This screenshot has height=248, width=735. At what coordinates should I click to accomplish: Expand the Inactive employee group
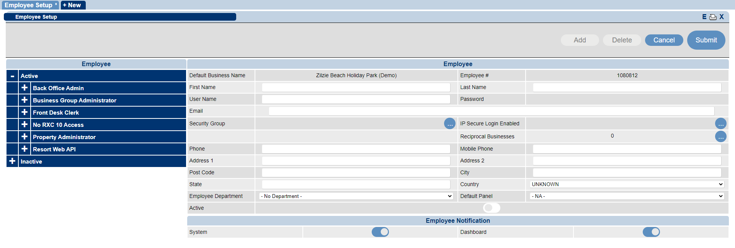tap(12, 161)
